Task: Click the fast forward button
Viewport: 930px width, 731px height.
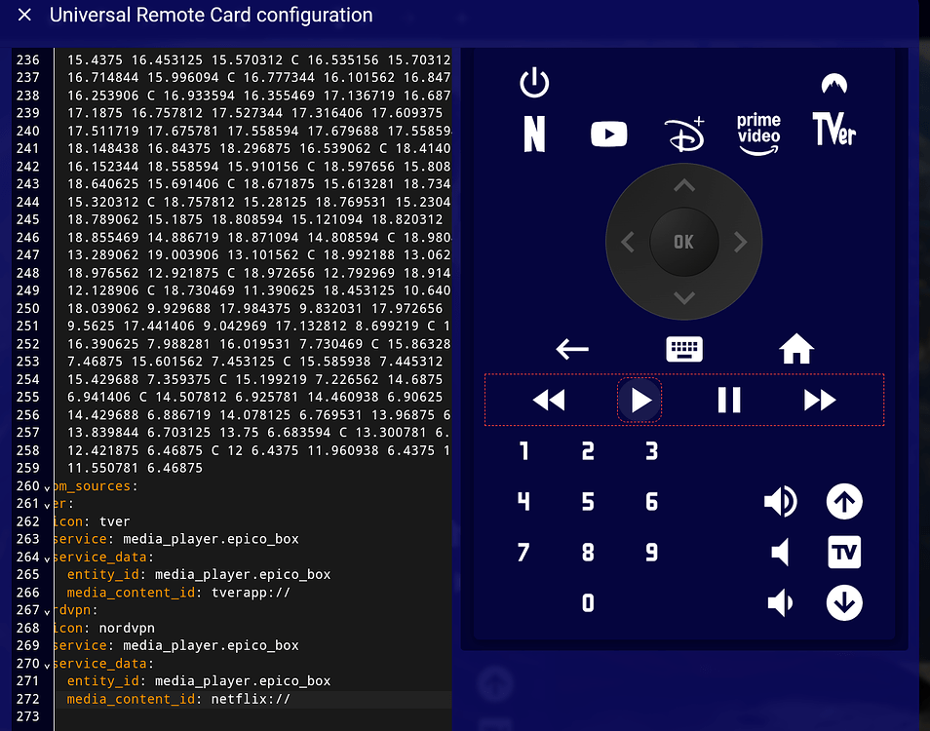Action: [x=820, y=401]
